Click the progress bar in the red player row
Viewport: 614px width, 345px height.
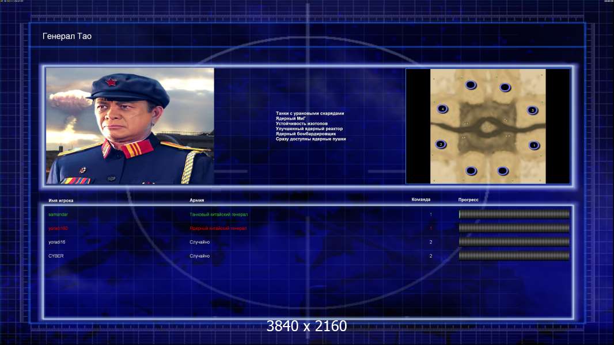[x=514, y=228]
